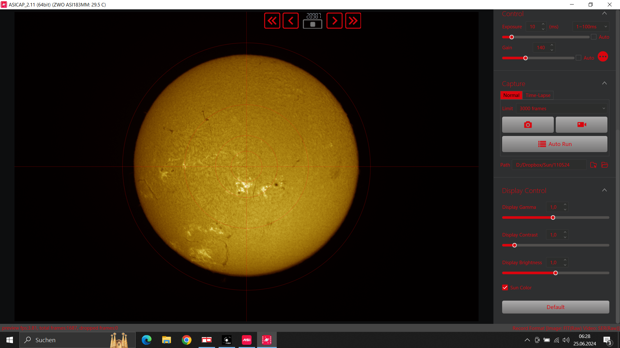Increase Display Brightness with up stepper

565,260
